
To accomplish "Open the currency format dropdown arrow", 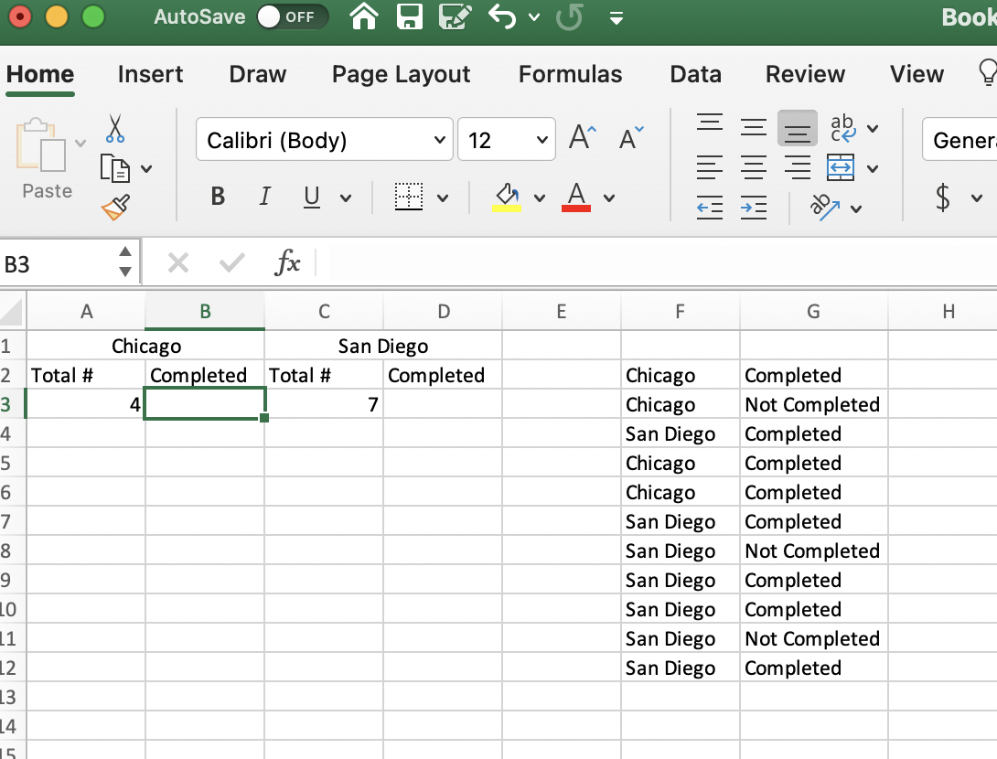I will point(977,198).
